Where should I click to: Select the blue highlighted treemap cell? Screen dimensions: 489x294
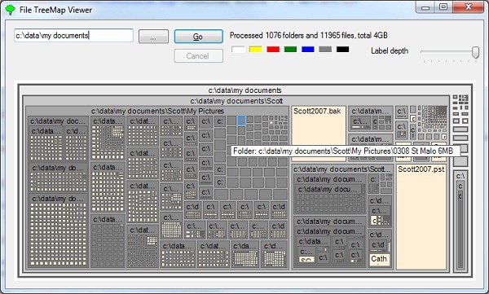click(241, 121)
